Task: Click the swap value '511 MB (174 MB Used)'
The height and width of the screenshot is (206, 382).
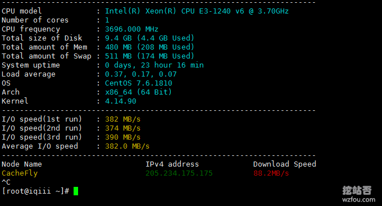Action: 149,56
